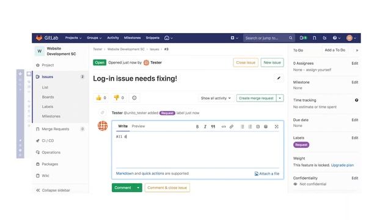The height and width of the screenshot is (220, 391).
Task: Click the New issue button
Action: point(272,62)
